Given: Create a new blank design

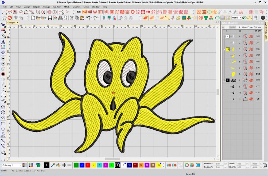Looking at the screenshot, I should [x=33, y=18].
